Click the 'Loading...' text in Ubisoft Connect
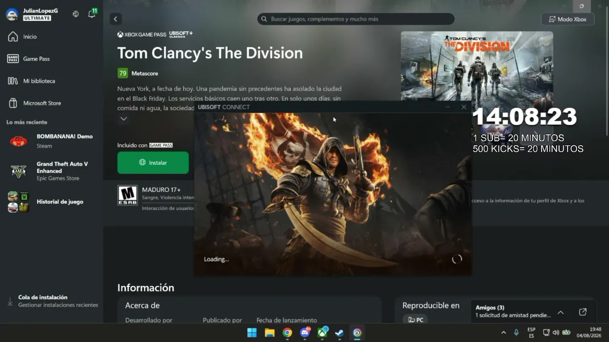 pos(216,259)
